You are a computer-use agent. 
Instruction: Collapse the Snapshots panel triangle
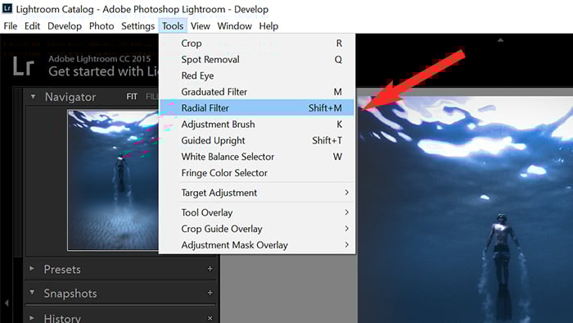[32, 293]
